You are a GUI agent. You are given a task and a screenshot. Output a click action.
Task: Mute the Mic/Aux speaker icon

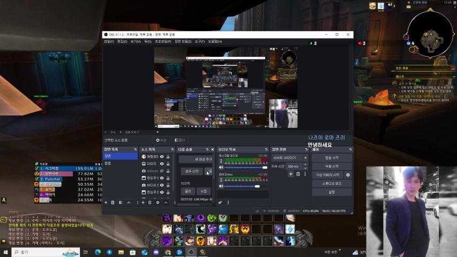coord(221,186)
